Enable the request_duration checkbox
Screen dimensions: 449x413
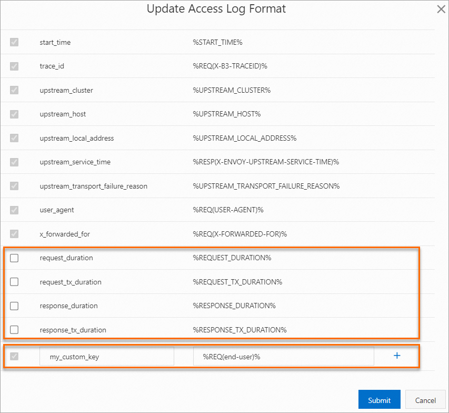pos(14,258)
